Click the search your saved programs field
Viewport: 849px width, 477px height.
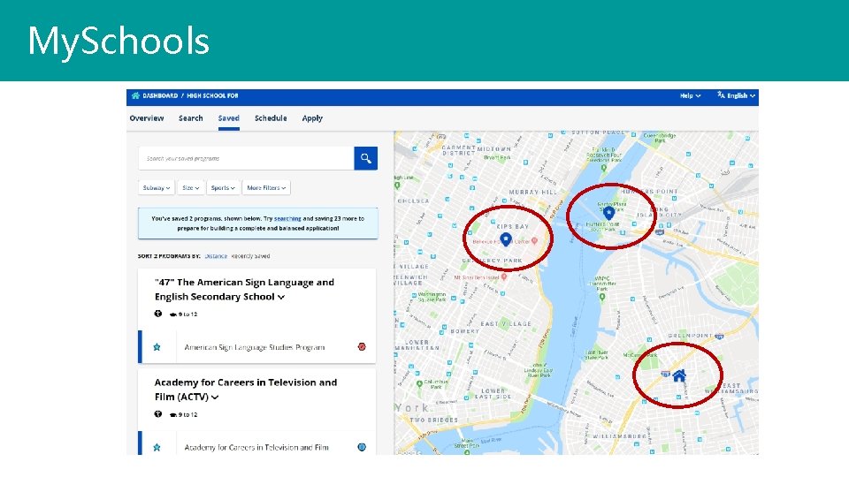(247, 158)
